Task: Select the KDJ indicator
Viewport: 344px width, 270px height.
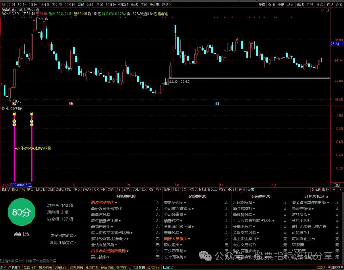Action: coord(176,189)
